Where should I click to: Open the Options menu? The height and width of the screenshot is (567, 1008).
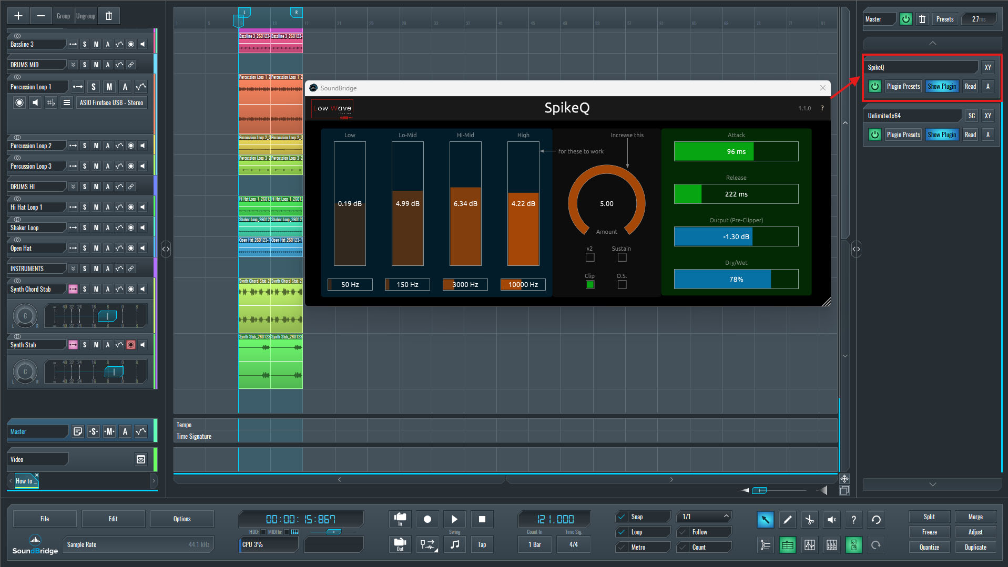click(182, 519)
